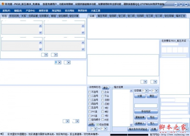Click the 结果转入 button
This screenshot has width=190, height=136.
(x=140, y=124)
